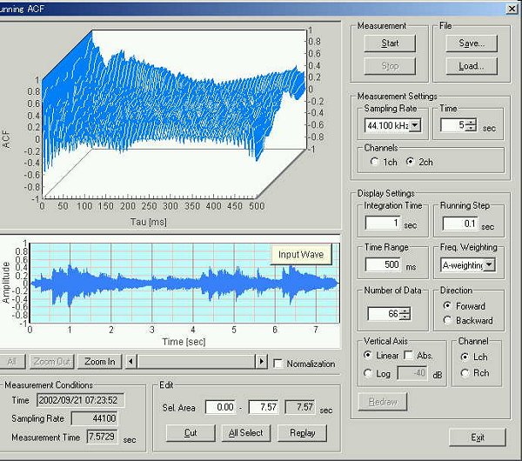This screenshot has width=522, height=461.
Task: Click the Integration Time input field
Action: point(382,224)
